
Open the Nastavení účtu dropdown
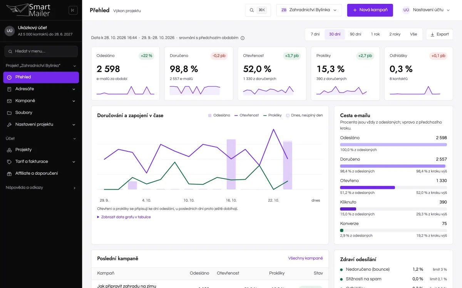427,10
